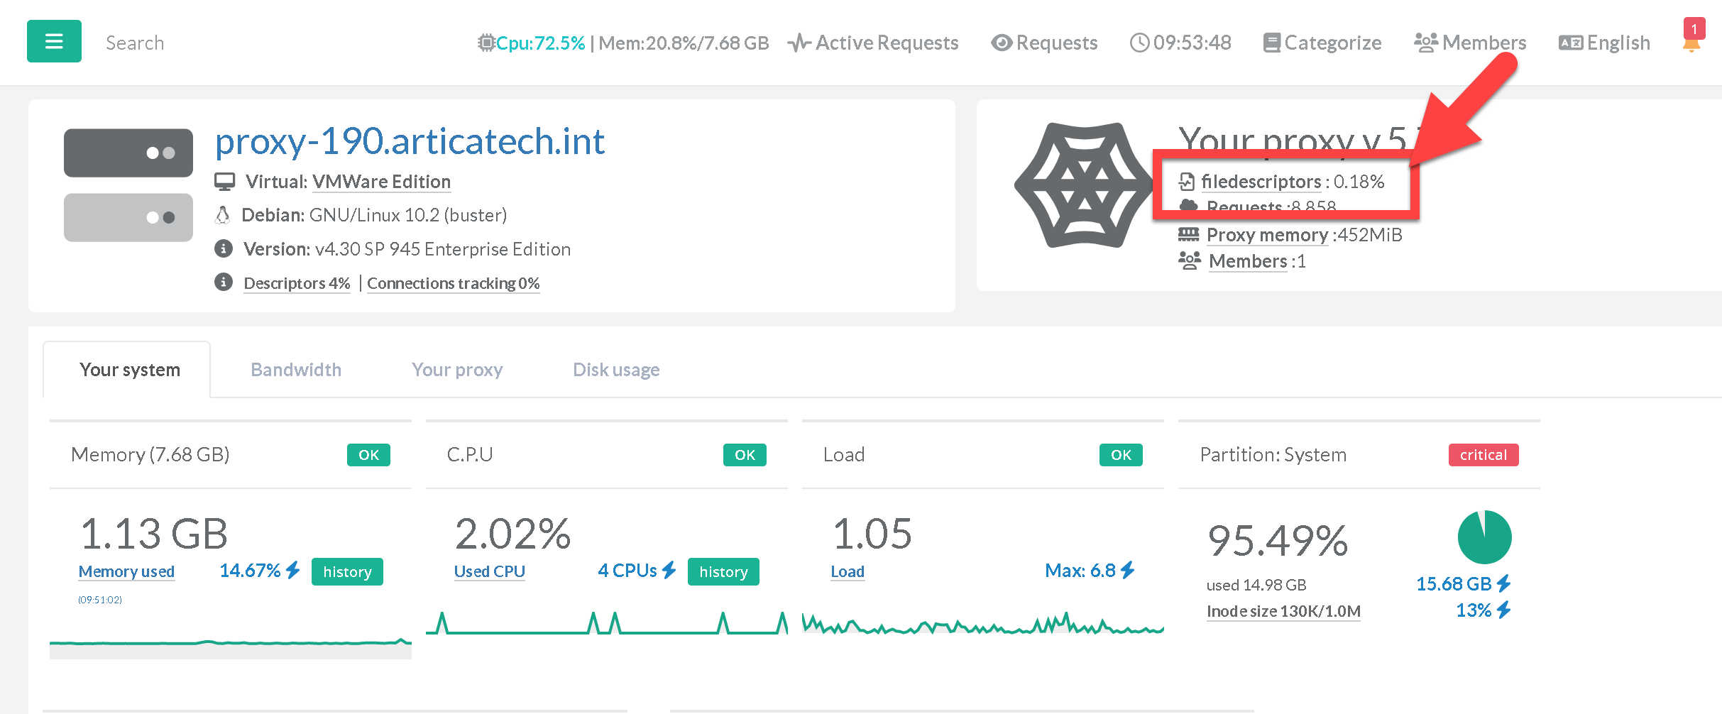The image size is (1722, 714).
Task: Click the server rack icon
Action: click(128, 185)
